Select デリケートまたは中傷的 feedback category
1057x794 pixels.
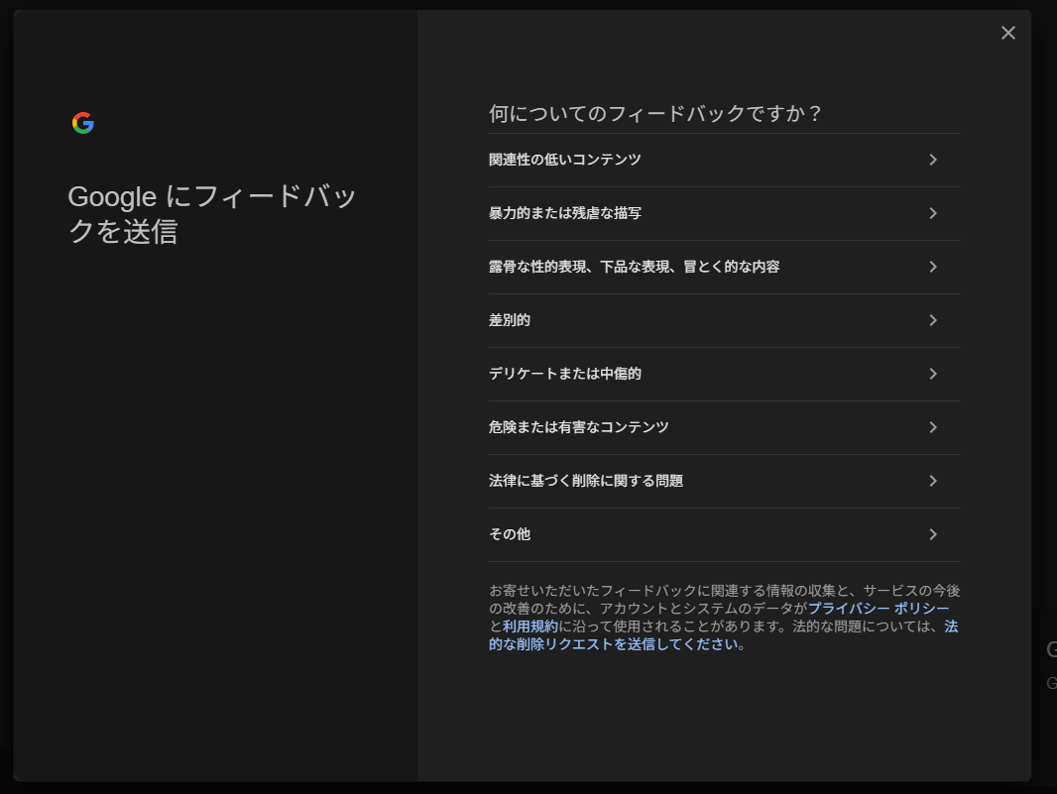[725, 374]
